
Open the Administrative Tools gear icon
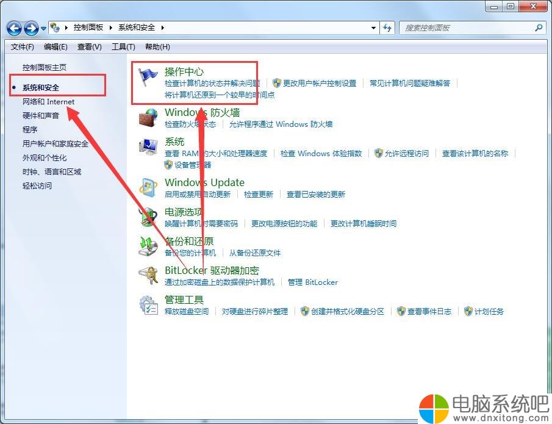tap(148, 305)
